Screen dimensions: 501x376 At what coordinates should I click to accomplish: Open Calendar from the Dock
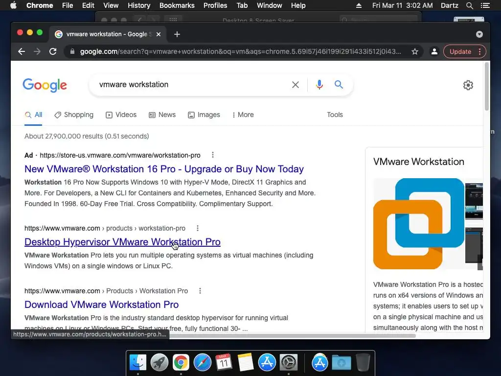pos(224,362)
